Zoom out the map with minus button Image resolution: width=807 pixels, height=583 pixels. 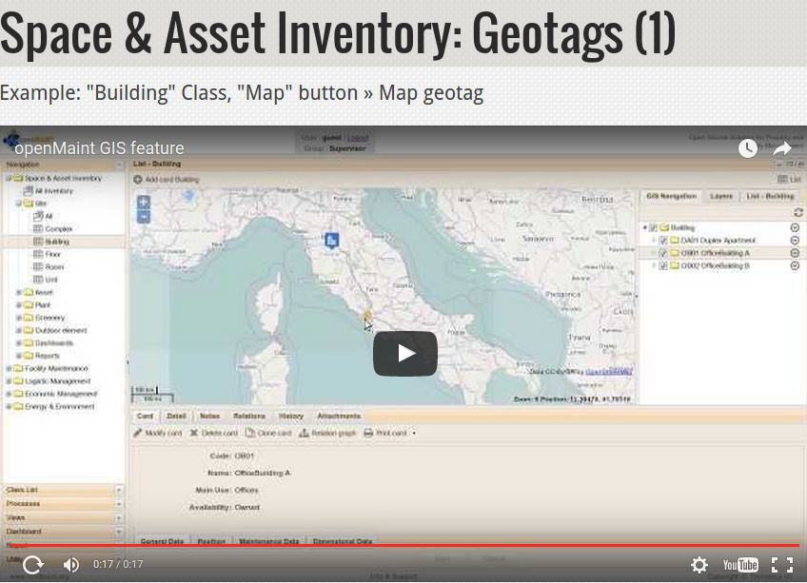144,217
